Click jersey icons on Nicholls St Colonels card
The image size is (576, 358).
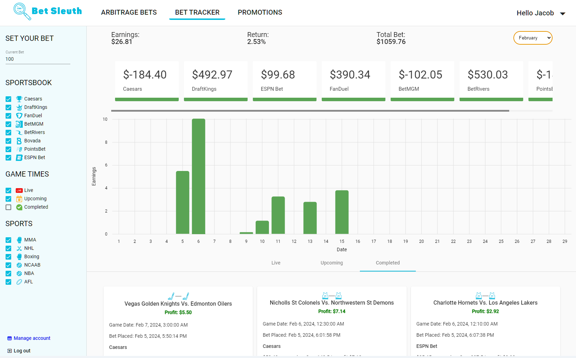(x=332, y=296)
